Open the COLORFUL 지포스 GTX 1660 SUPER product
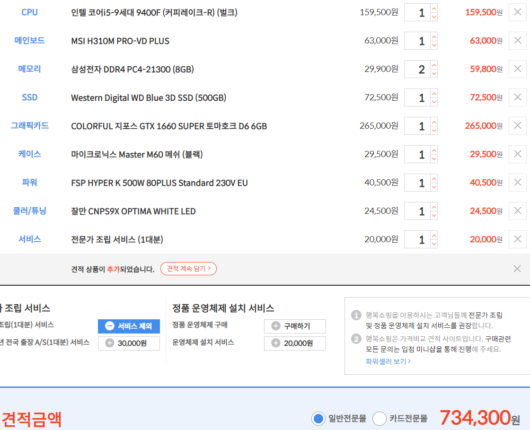The width and height of the screenshot is (530, 430). (x=169, y=126)
